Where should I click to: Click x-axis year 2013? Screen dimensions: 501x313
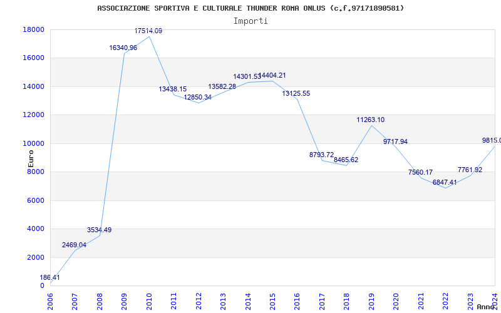(223, 301)
